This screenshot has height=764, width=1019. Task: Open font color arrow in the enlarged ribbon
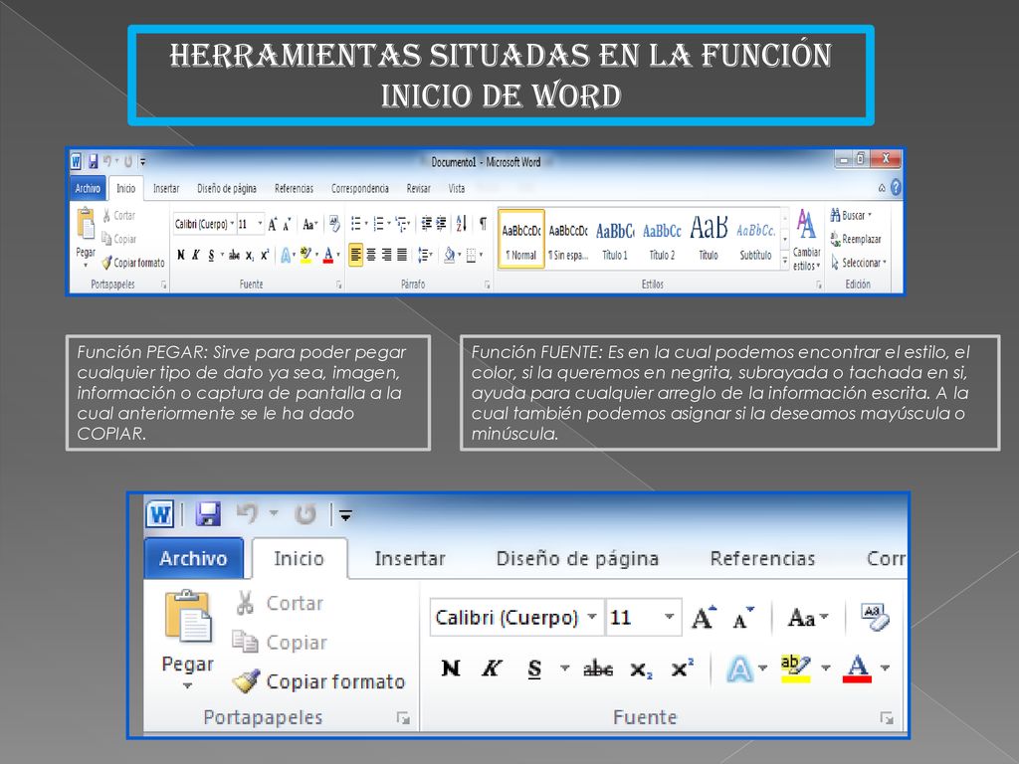point(885,668)
